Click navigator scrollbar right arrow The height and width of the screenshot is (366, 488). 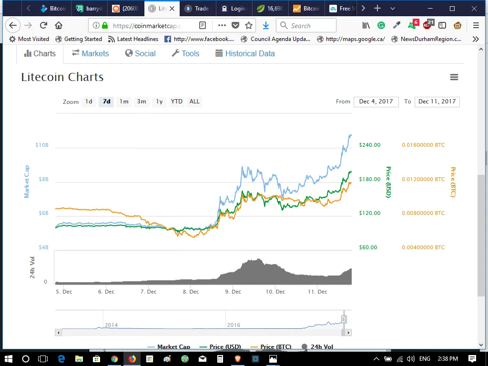[x=348, y=332]
